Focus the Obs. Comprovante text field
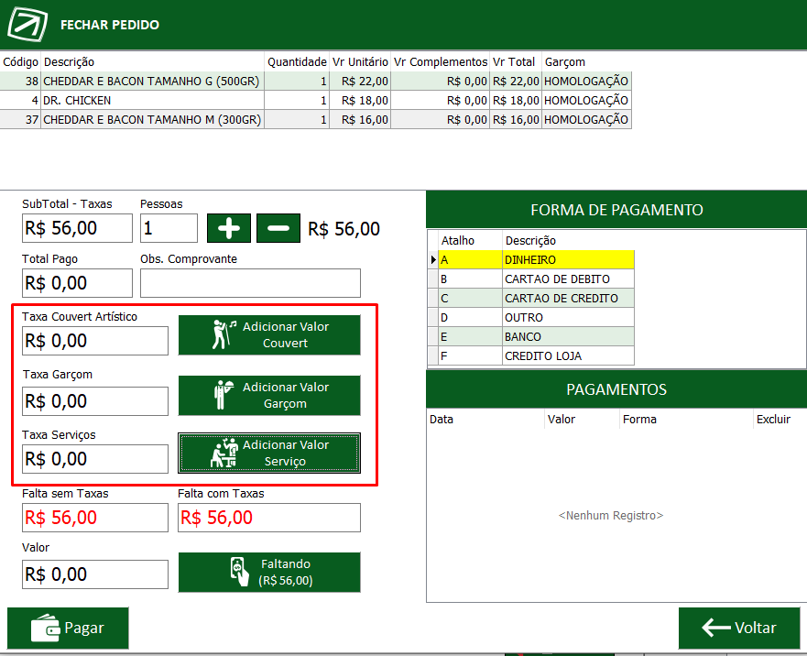 pos(250,283)
